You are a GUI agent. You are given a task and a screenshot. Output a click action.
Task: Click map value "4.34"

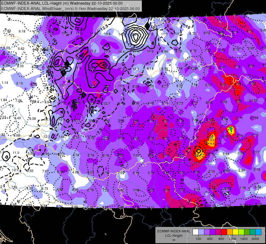tap(76, 155)
